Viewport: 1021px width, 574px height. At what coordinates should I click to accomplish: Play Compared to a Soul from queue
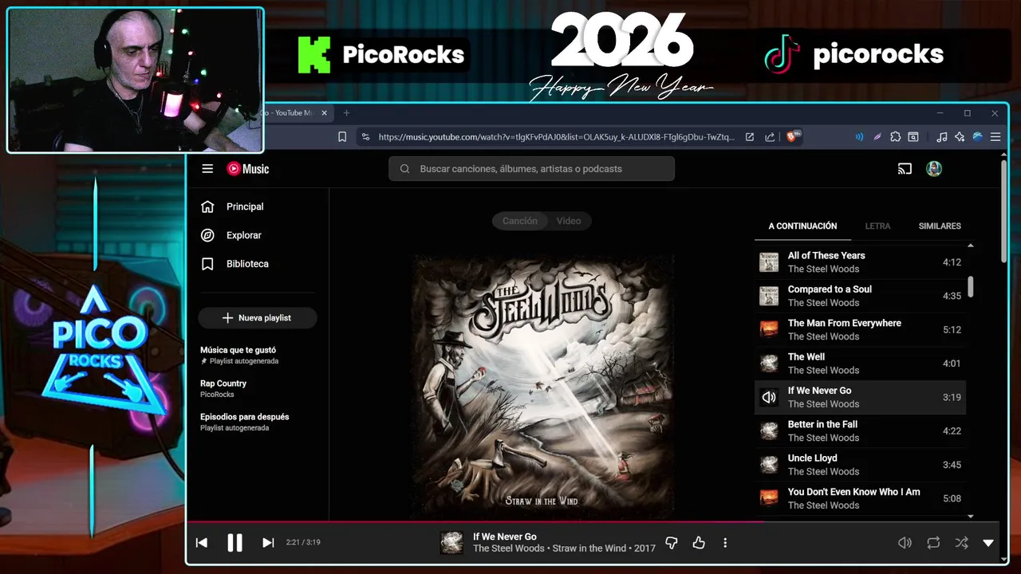point(860,296)
